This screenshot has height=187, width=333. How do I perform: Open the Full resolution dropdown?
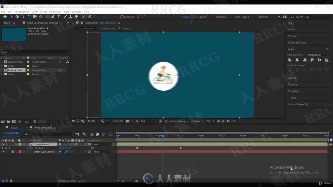click(x=149, y=121)
